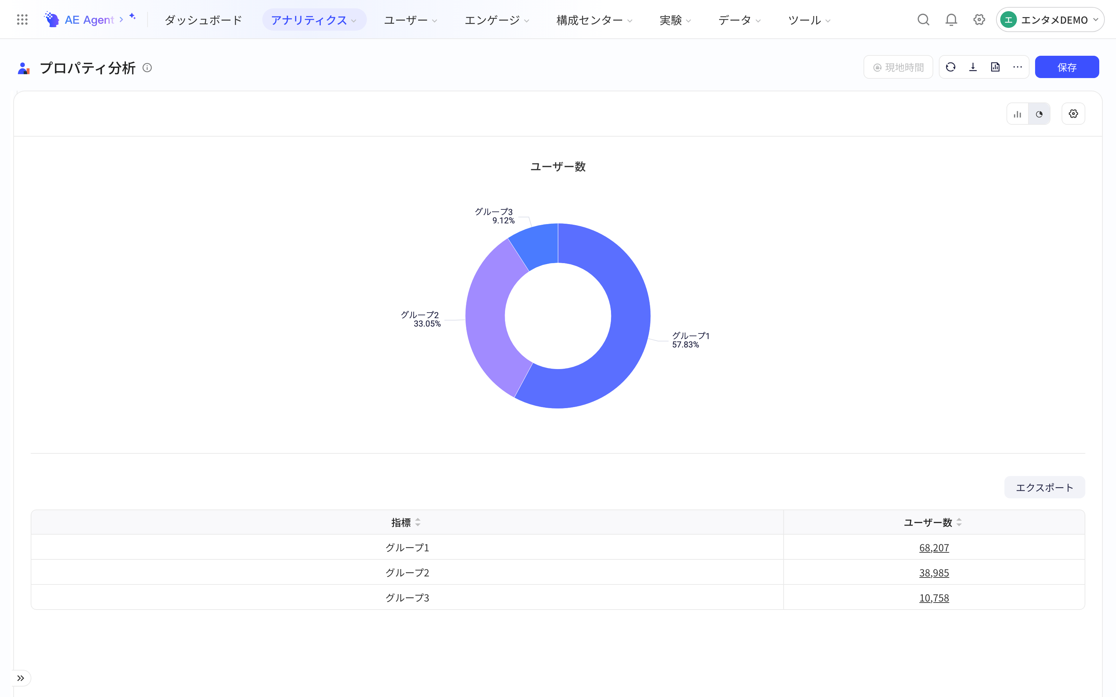This screenshot has width=1116, height=697.
Task: Expand the ユーザー menu
Action: click(x=410, y=20)
